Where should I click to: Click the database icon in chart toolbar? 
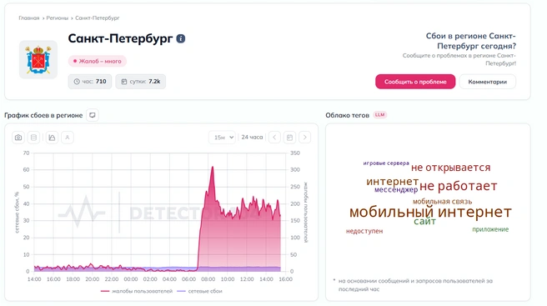click(34, 138)
